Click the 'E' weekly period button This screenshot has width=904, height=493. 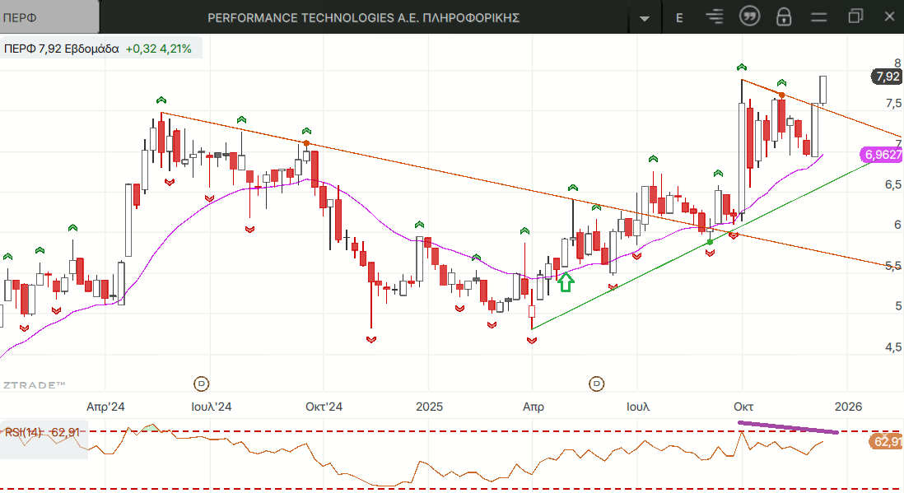(679, 17)
